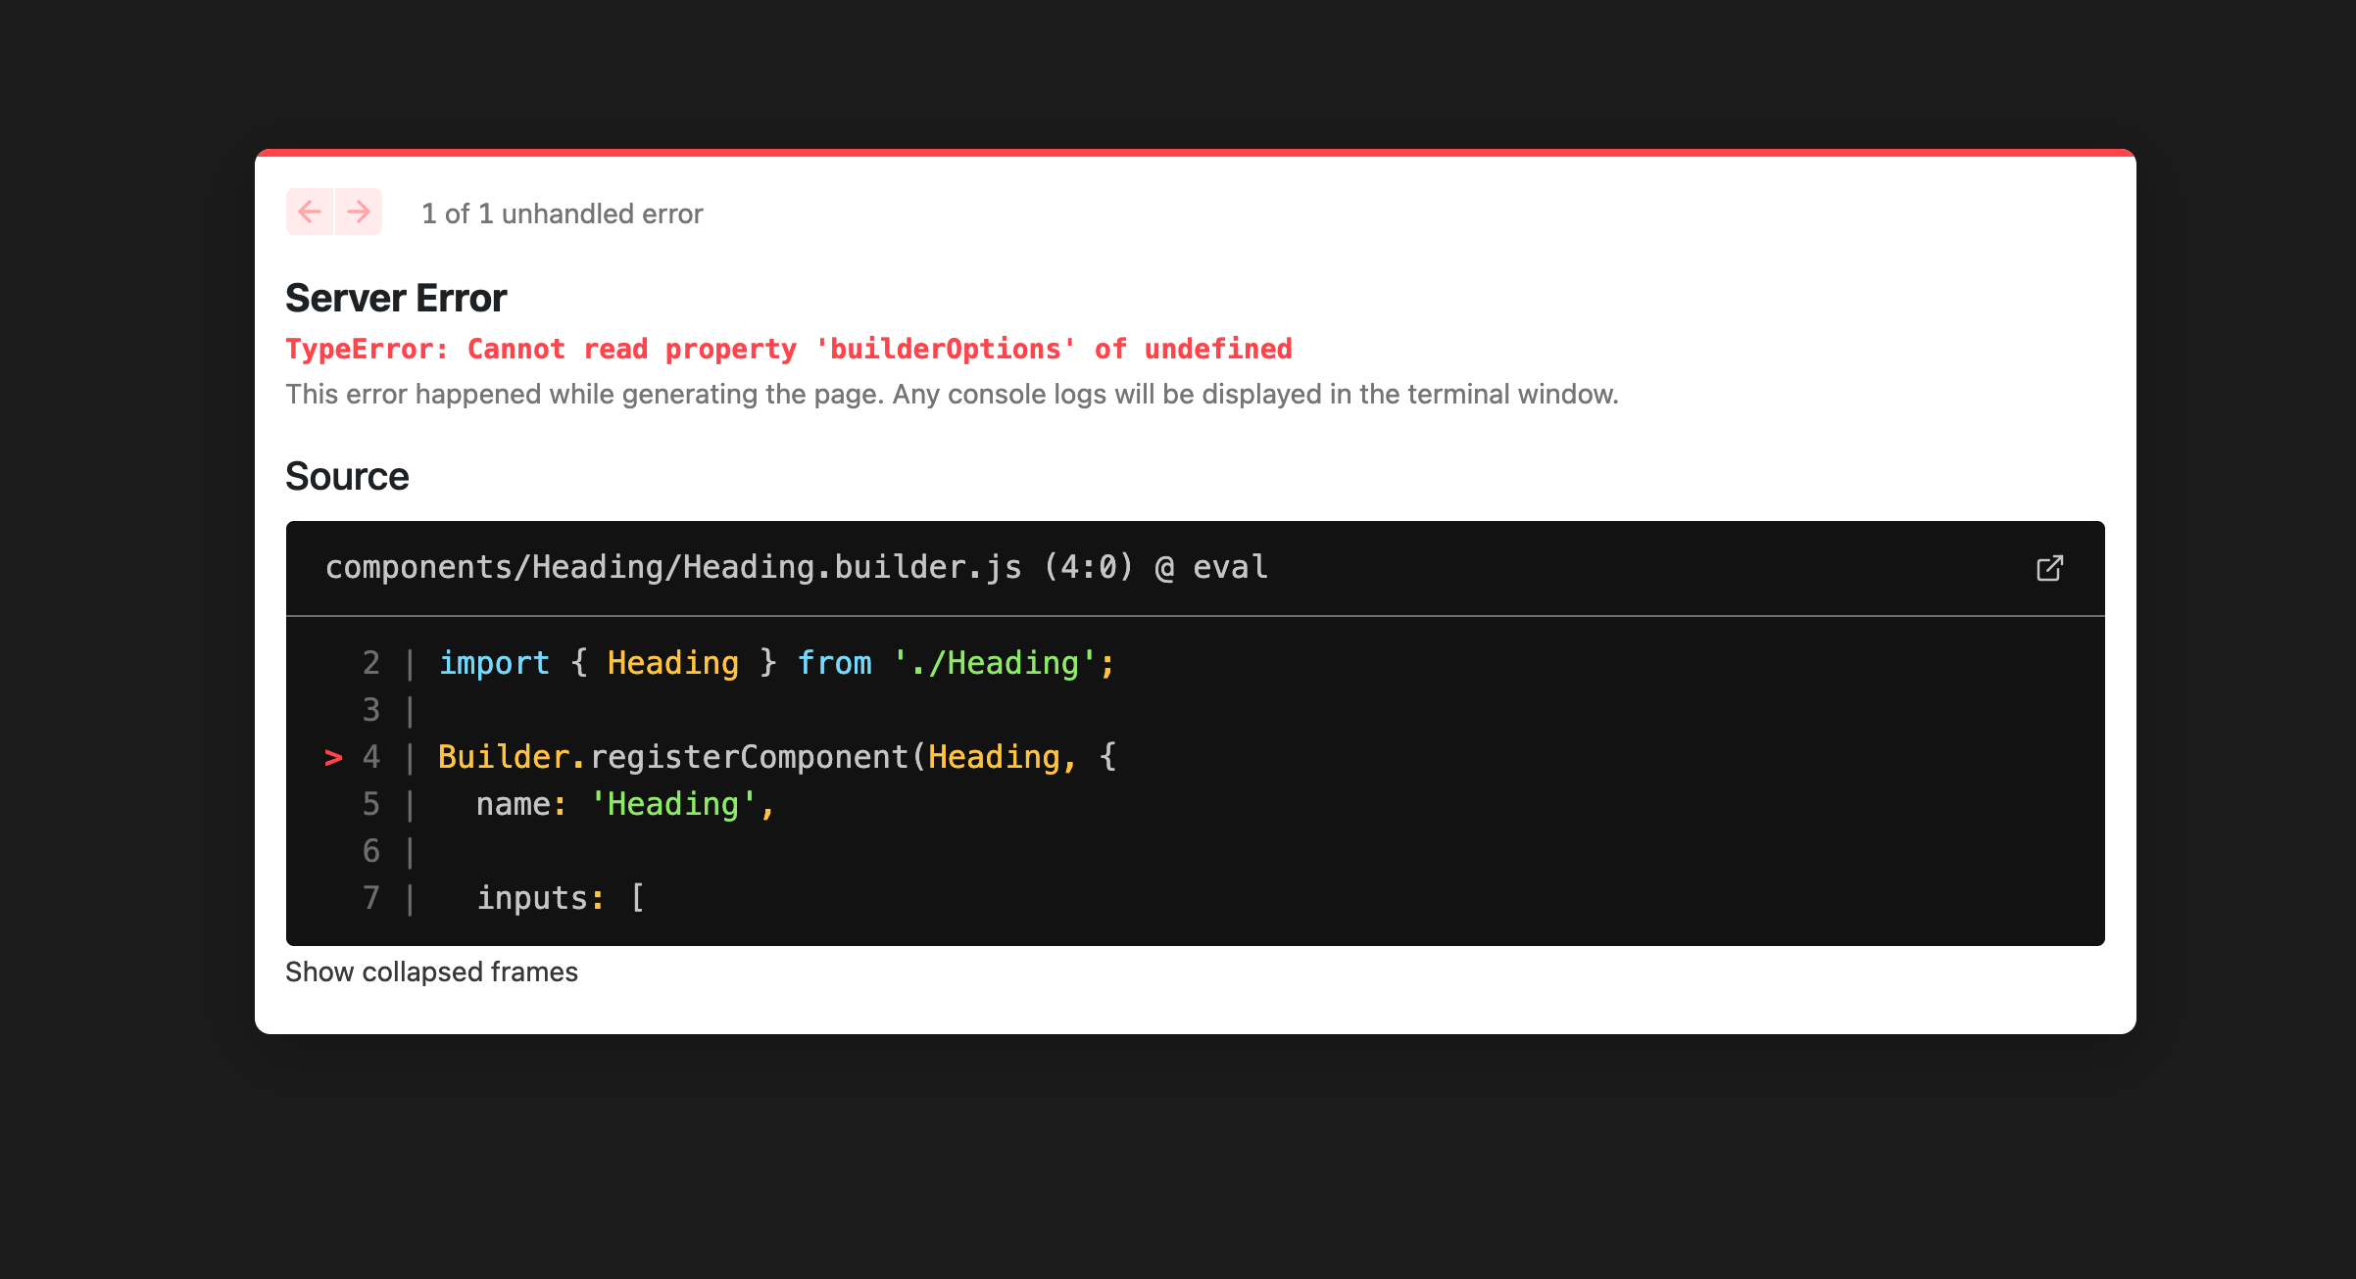The height and width of the screenshot is (1279, 2356).
Task: Click the './Heading' string in import line
Action: pos(994,663)
